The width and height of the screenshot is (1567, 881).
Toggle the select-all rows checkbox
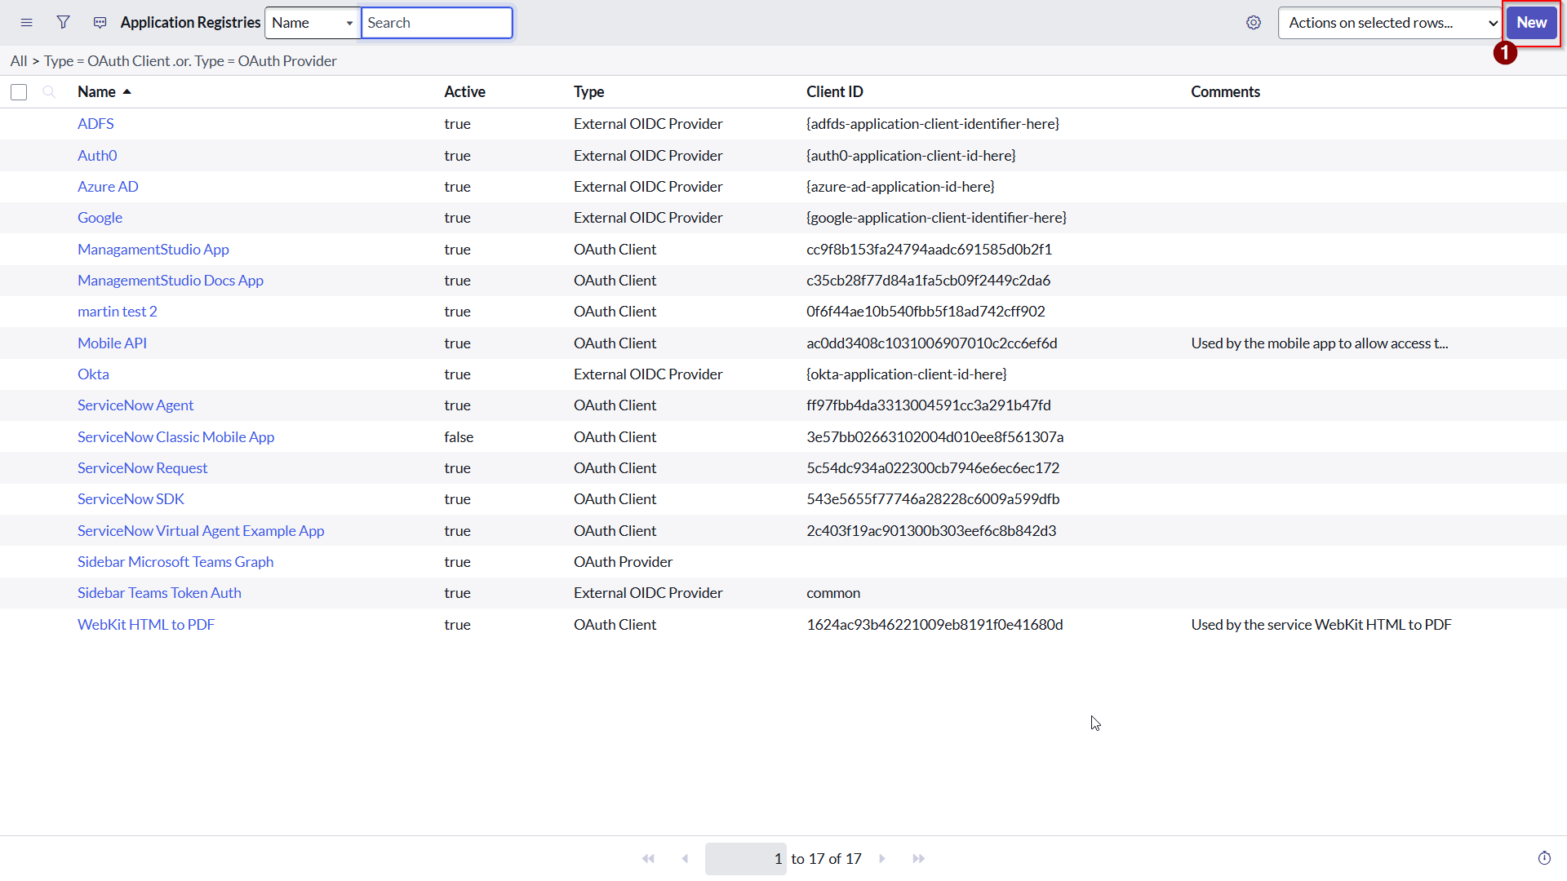[19, 92]
